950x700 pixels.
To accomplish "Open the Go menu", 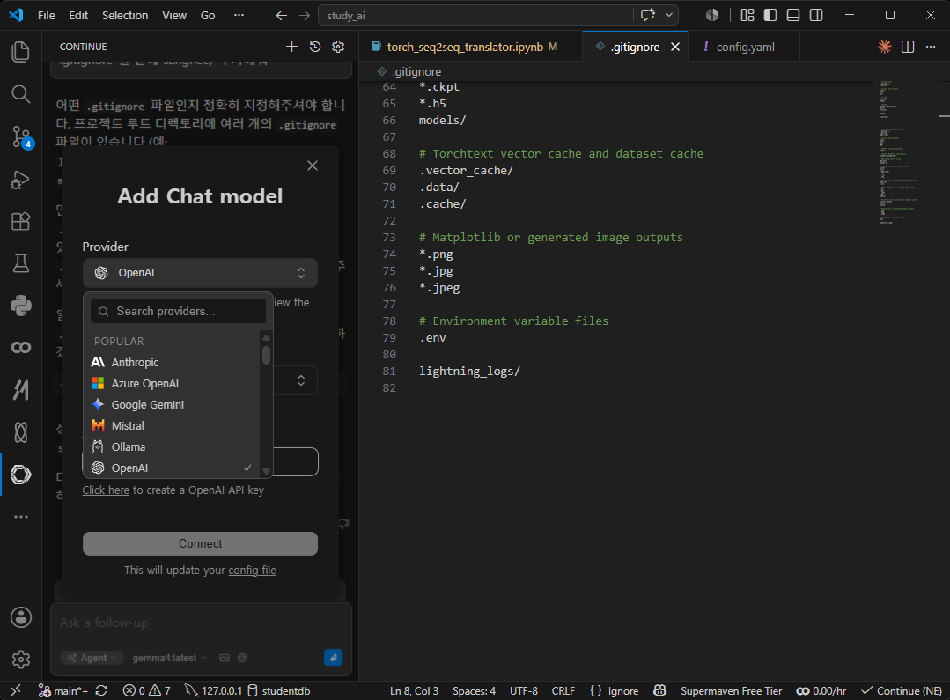I will [208, 15].
